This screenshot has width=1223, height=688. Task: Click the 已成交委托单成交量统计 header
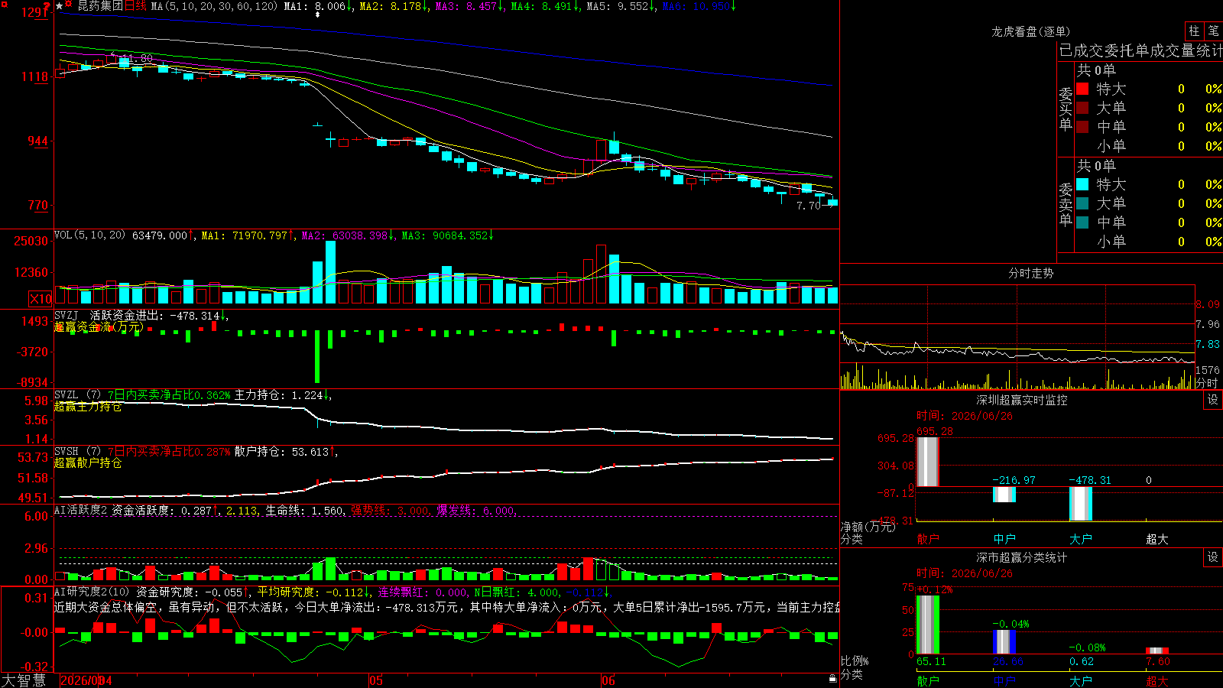(1140, 50)
